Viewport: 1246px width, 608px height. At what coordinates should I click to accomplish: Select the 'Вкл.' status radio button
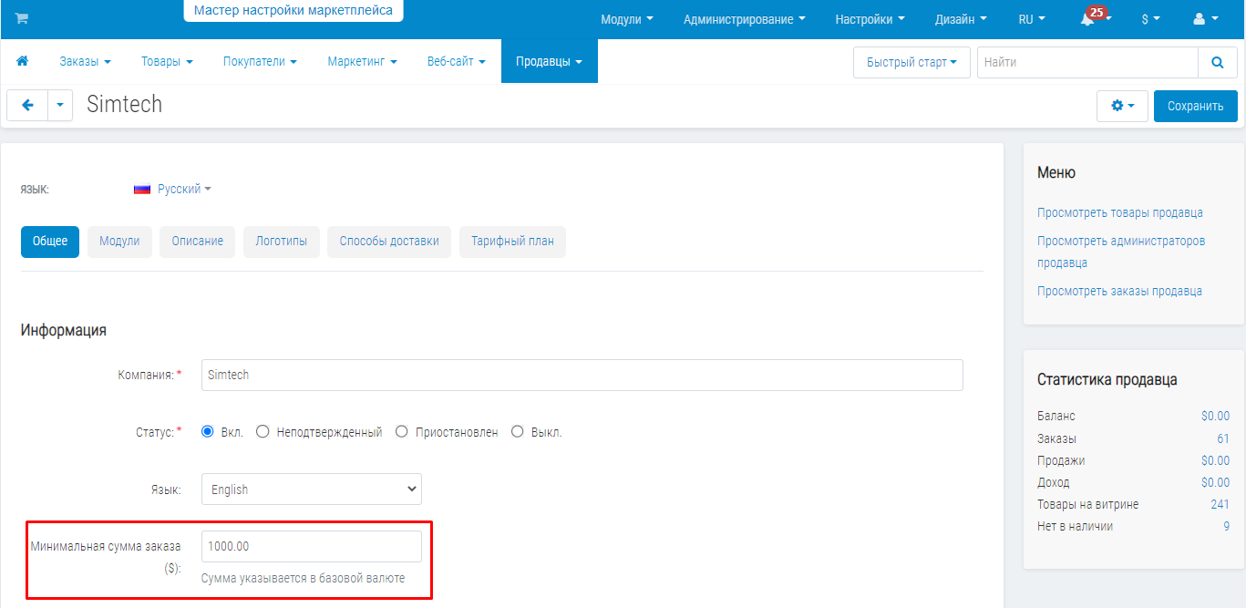click(207, 431)
